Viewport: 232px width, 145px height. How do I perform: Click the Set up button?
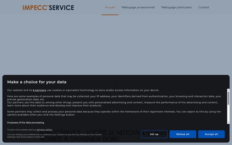click(154, 134)
